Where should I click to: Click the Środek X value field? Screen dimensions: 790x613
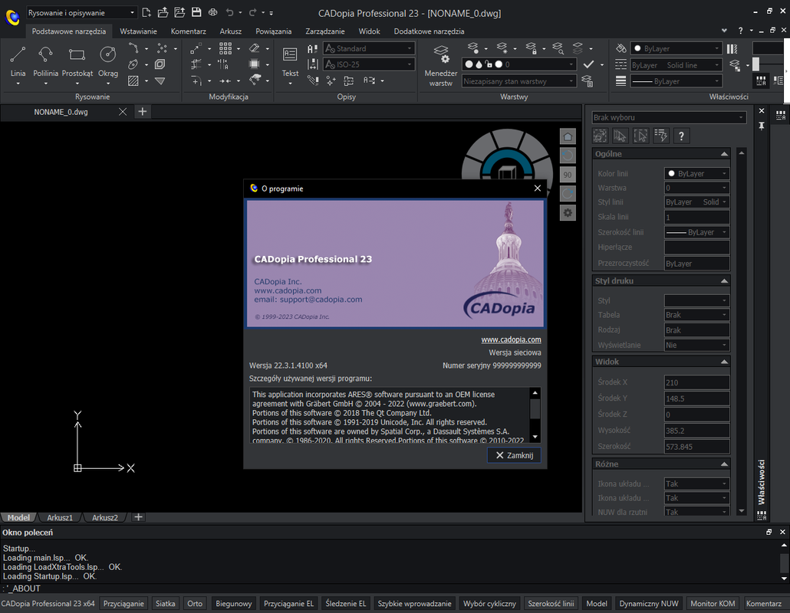click(x=696, y=382)
